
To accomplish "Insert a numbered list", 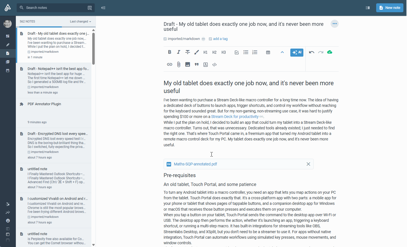I will point(255,52).
